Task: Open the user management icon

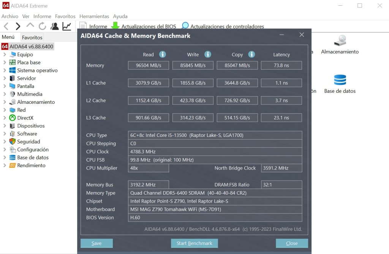Action: coord(55,26)
